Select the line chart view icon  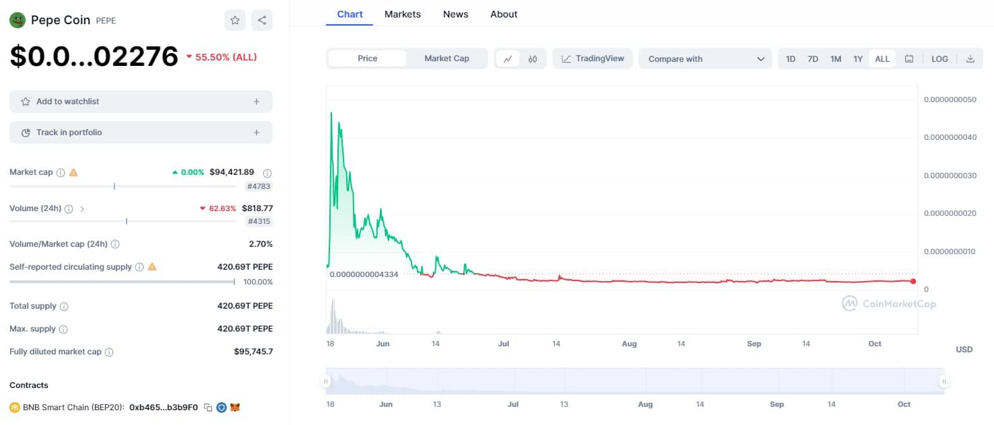(508, 59)
